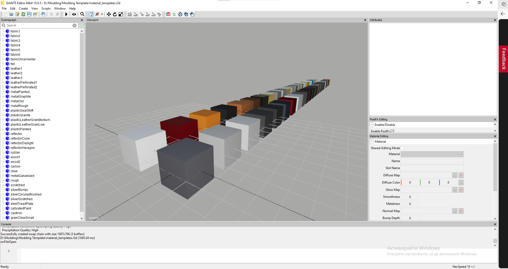Screen dimensions: 508x269
Task: Click the import documents icon
Action: click(x=43, y=14)
